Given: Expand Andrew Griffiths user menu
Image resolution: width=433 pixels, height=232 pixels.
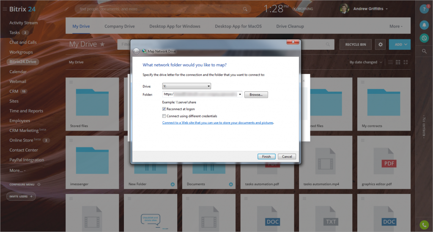Looking at the screenshot, I should 386,9.
